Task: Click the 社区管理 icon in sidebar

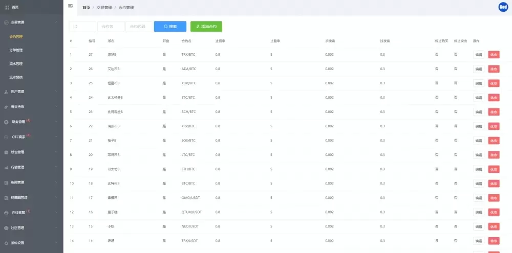Action: pyautogui.click(x=6, y=228)
